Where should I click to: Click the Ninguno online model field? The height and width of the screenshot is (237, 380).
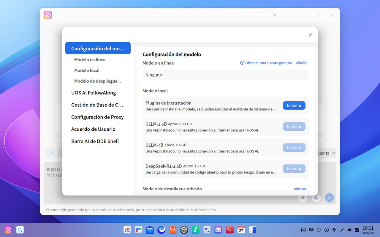225,75
